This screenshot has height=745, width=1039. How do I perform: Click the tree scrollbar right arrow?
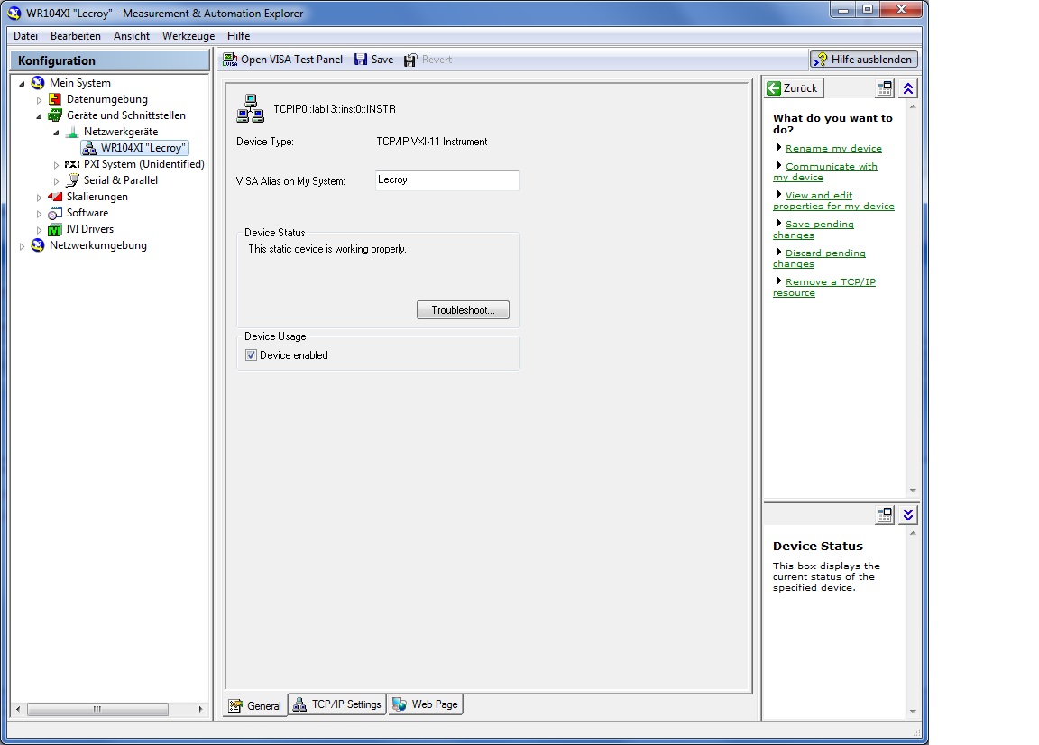point(200,709)
